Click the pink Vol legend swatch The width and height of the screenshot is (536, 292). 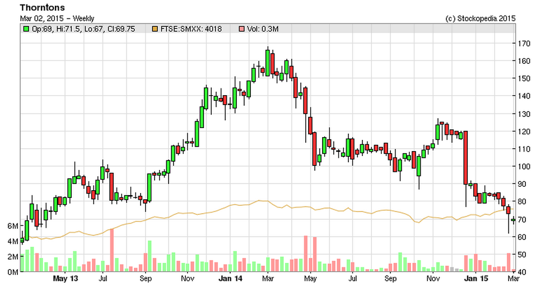pyautogui.click(x=241, y=29)
